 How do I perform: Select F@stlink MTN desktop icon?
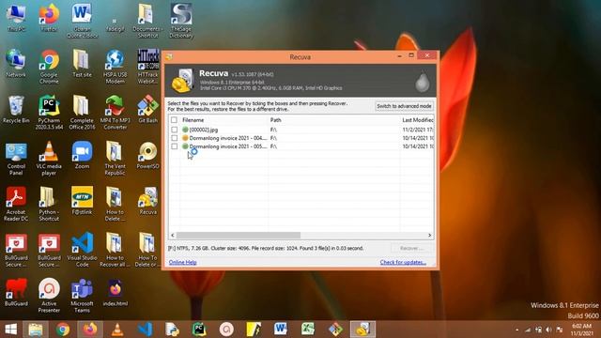coord(82,201)
